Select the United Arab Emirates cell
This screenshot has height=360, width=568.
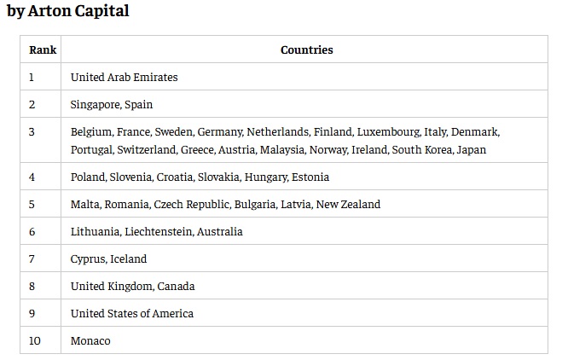[x=125, y=78]
